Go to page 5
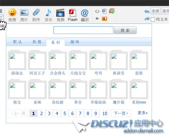The width and height of the screenshot is (169, 139). pos(65,113)
